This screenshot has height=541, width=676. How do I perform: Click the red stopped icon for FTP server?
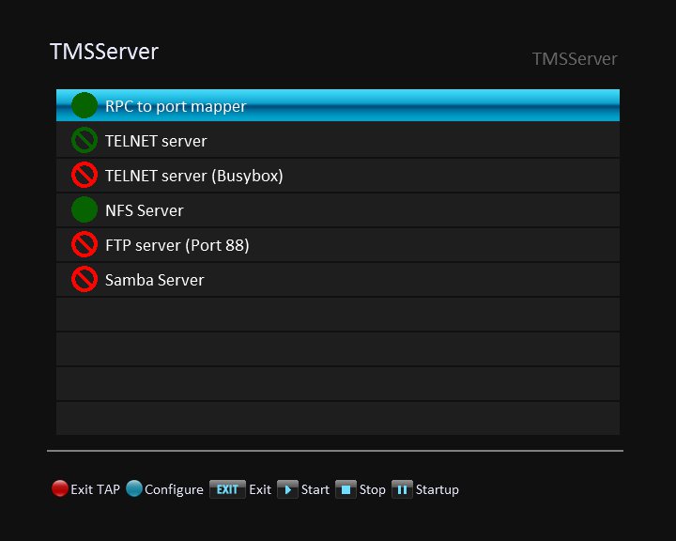click(84, 244)
